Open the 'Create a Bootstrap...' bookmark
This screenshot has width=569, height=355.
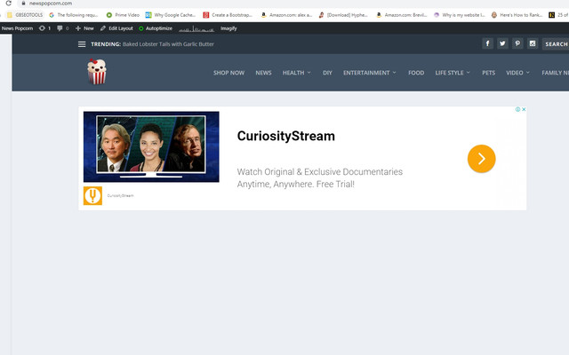point(228,15)
